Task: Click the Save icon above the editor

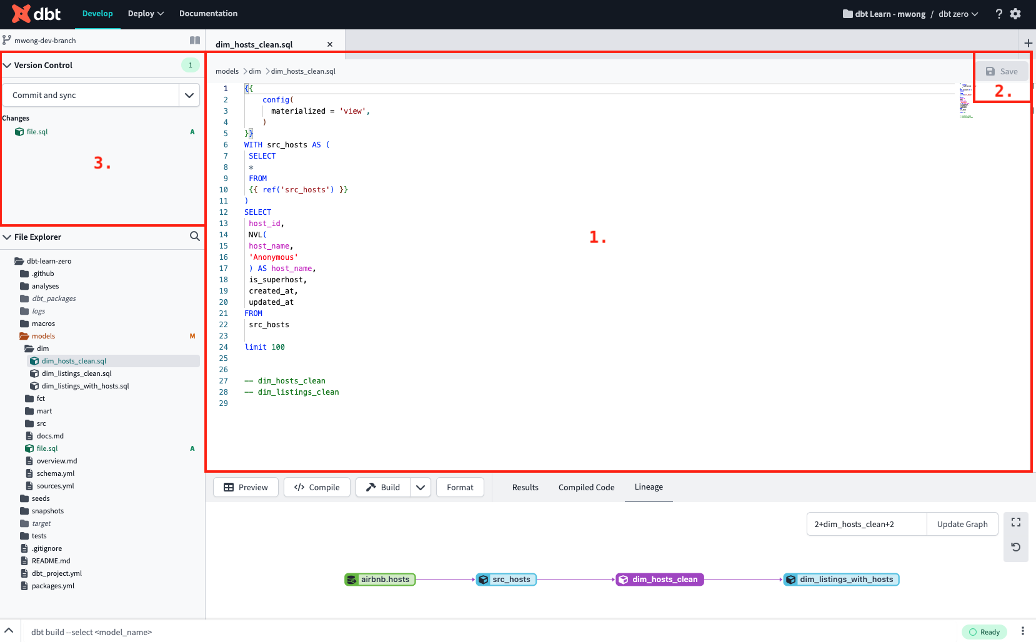Action: (x=990, y=71)
